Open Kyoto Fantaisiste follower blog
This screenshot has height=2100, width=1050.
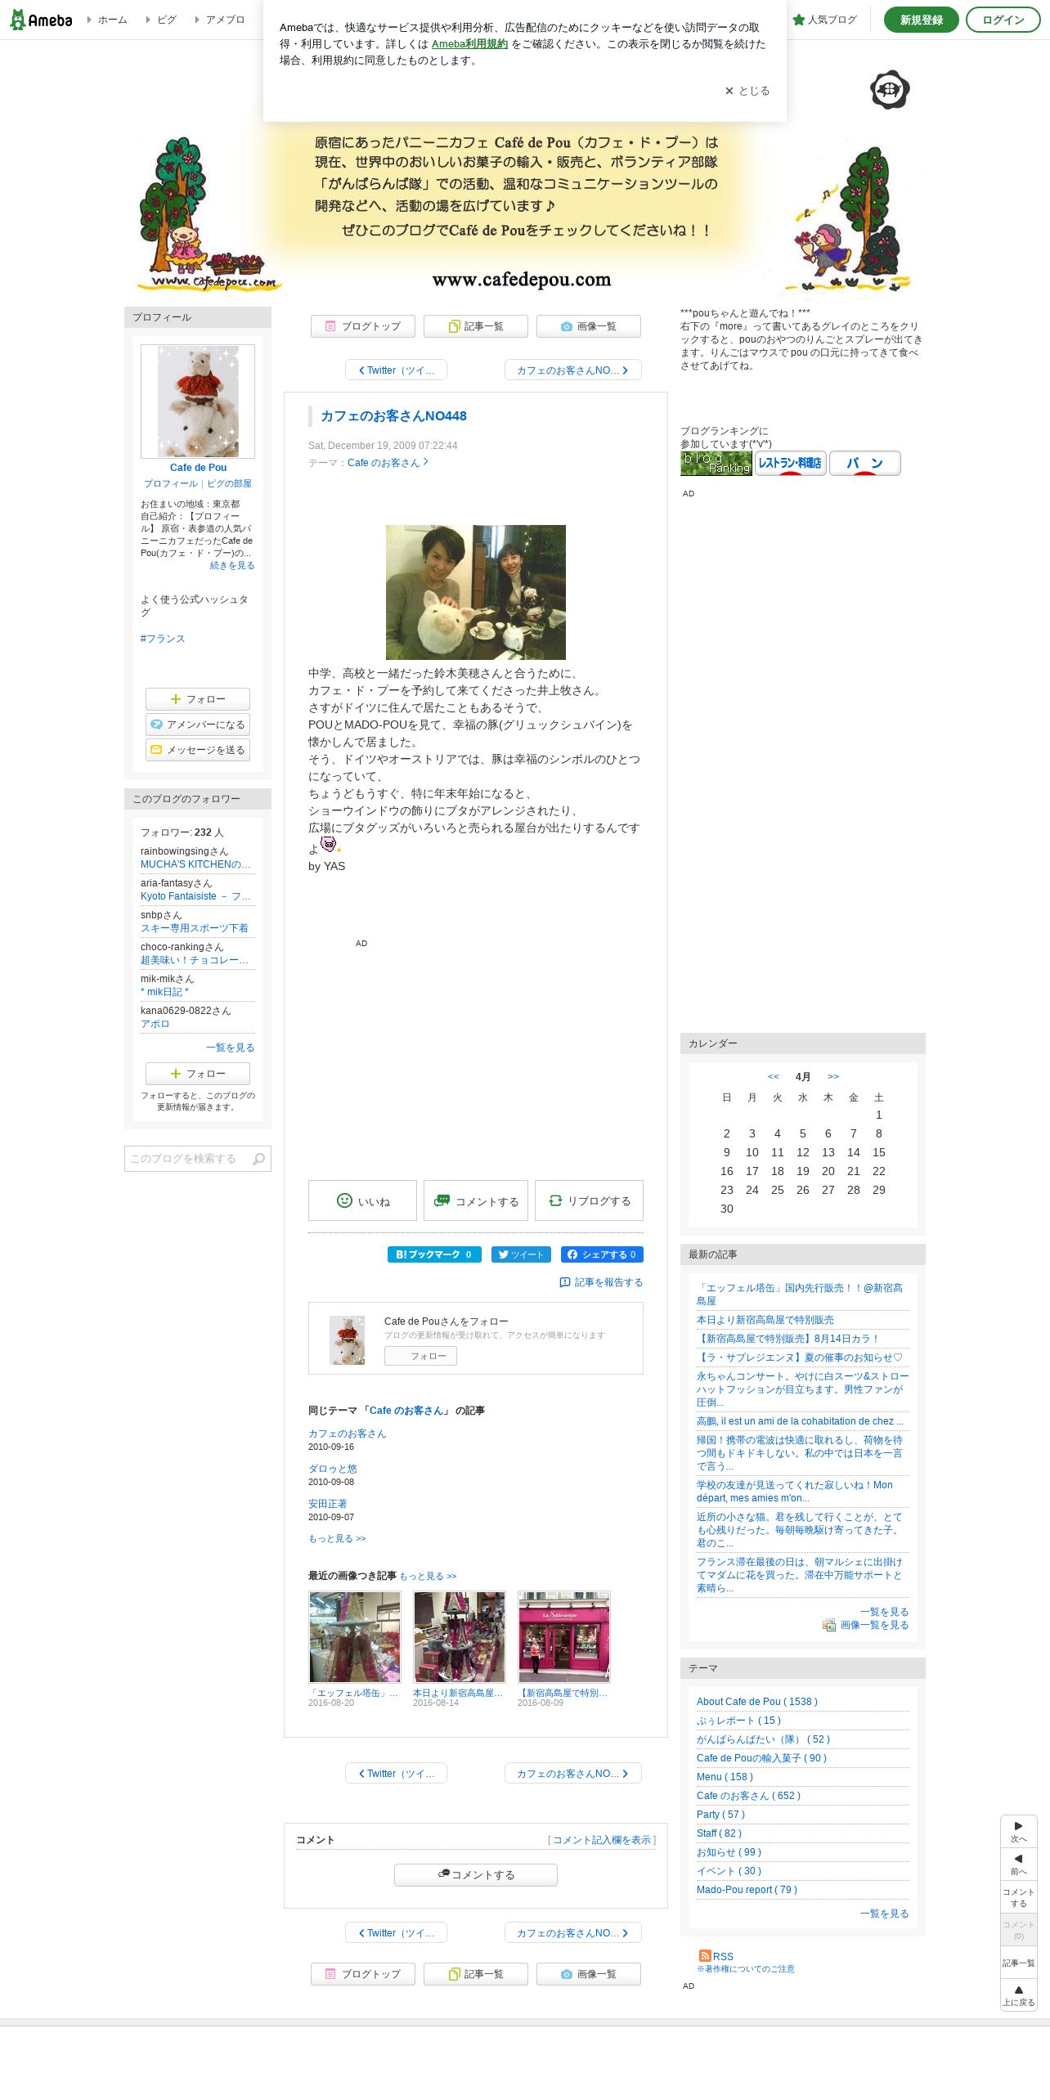point(195,896)
